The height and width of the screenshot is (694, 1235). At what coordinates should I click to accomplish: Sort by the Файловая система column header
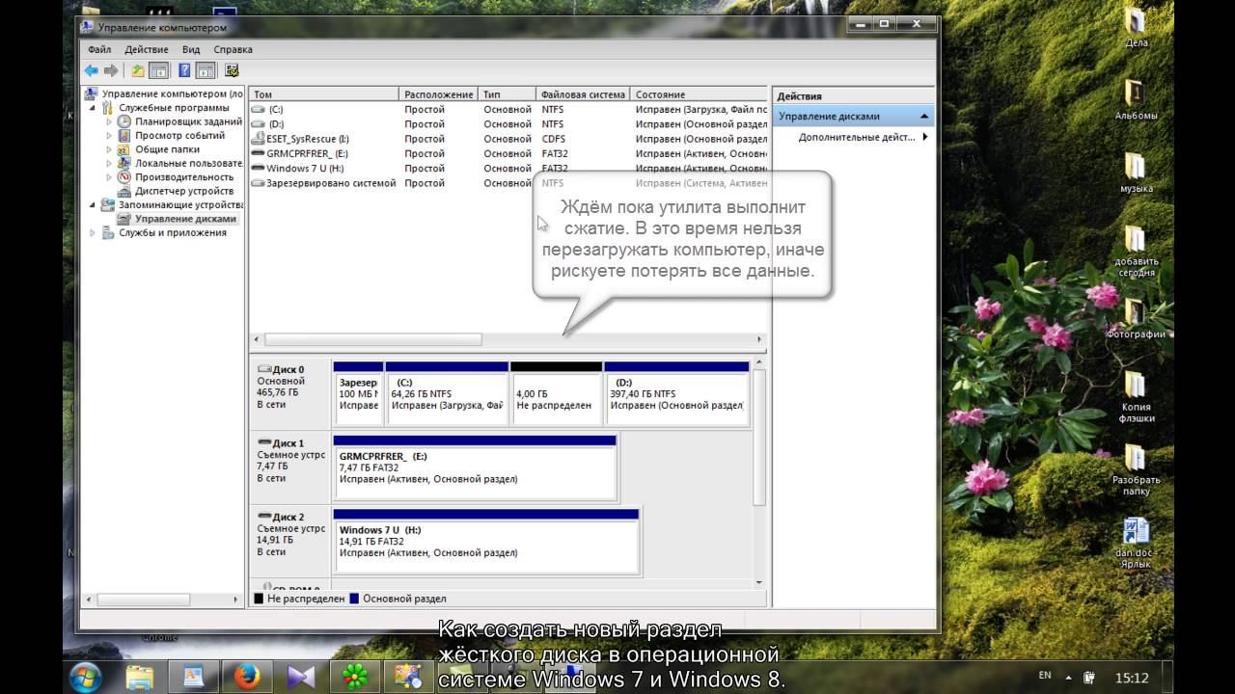(584, 94)
